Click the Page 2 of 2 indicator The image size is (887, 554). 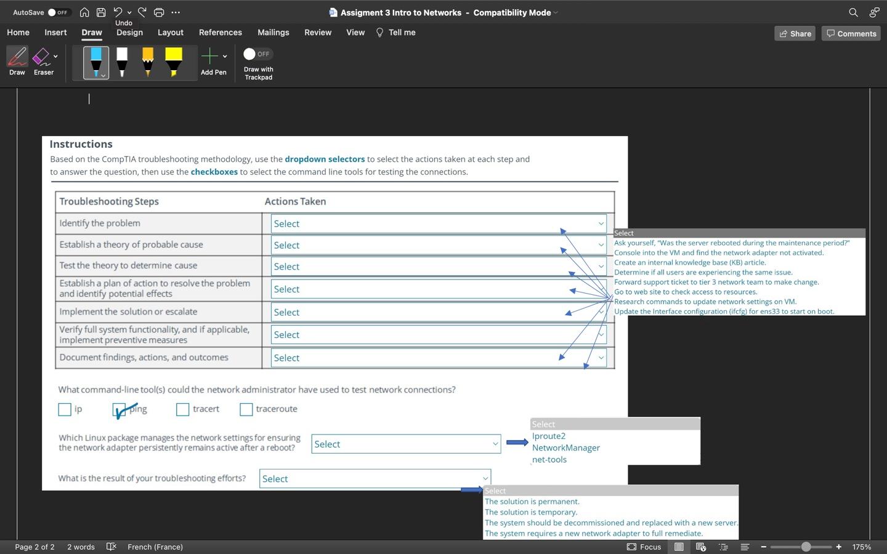click(x=34, y=547)
